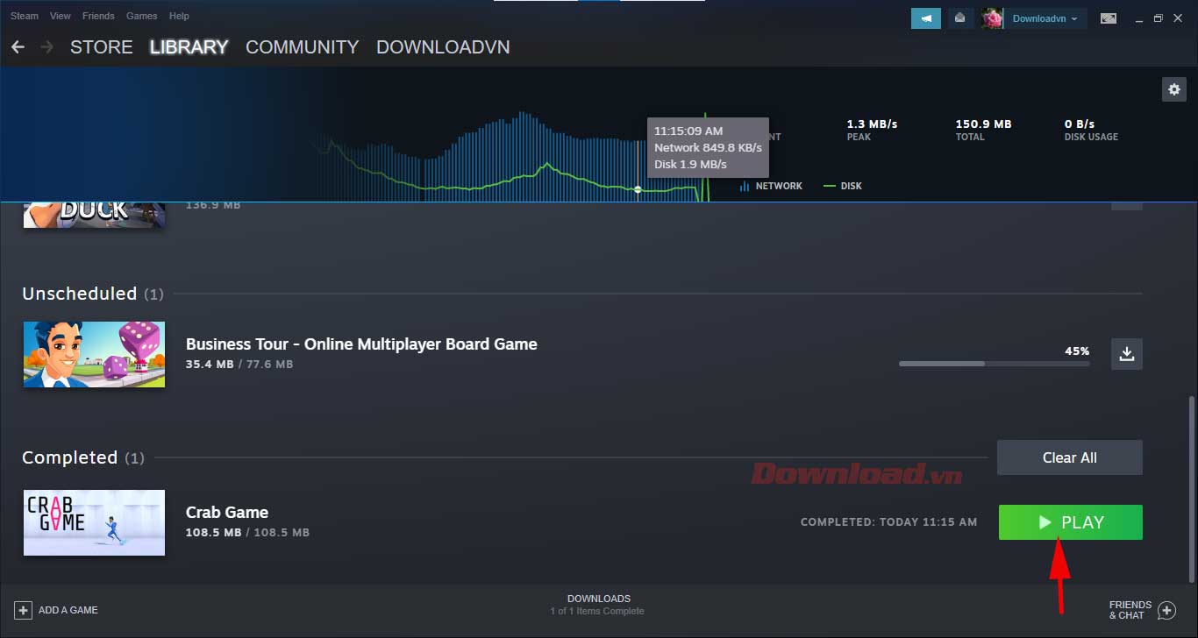Open the DOWNLOADVN profile section
This screenshot has height=638, width=1198.
443,47
